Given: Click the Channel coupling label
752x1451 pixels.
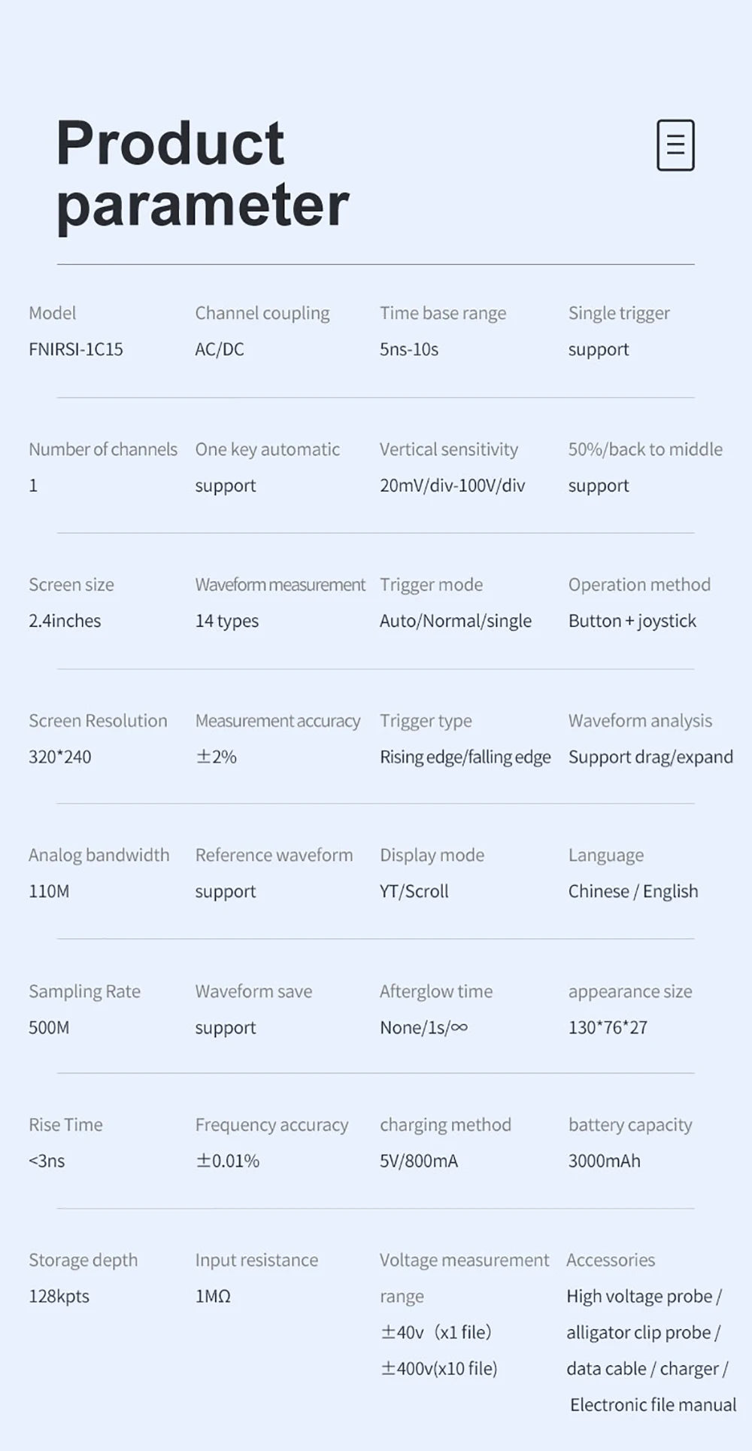Looking at the screenshot, I should pyautogui.click(x=262, y=313).
